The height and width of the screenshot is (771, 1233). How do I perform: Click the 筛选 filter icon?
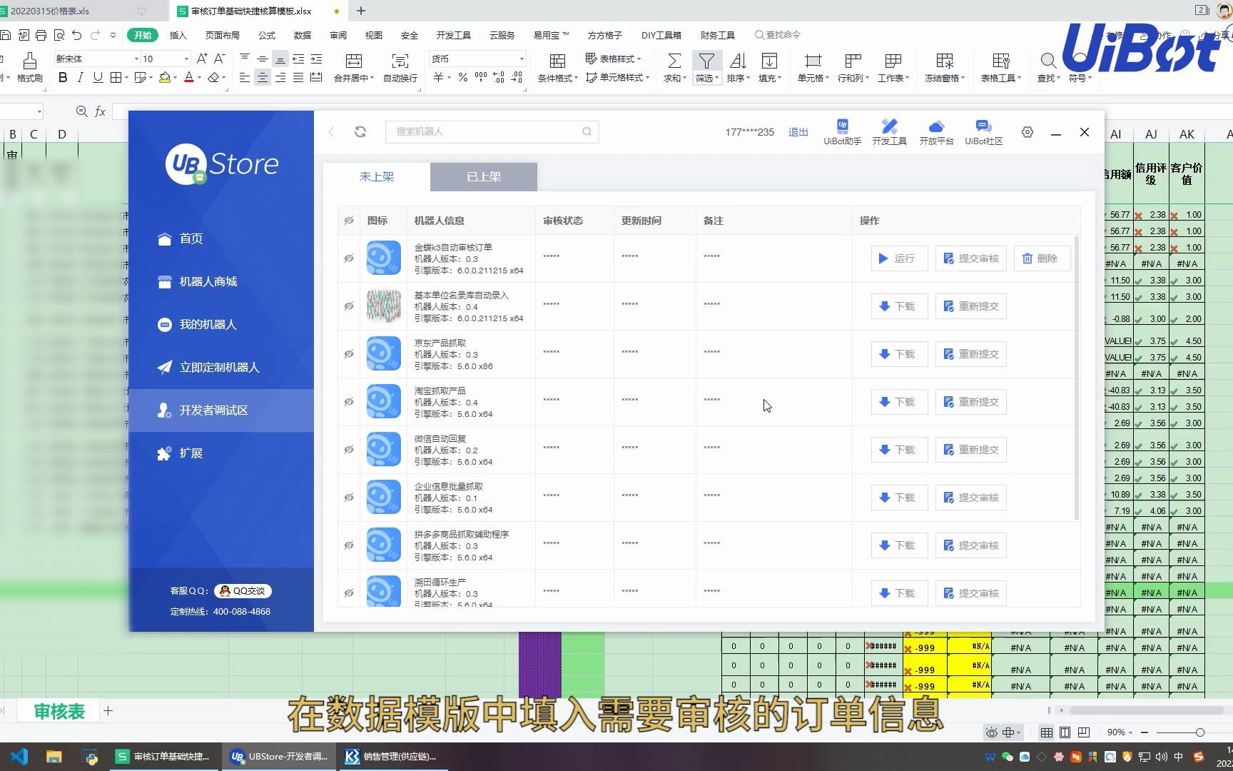[705, 63]
